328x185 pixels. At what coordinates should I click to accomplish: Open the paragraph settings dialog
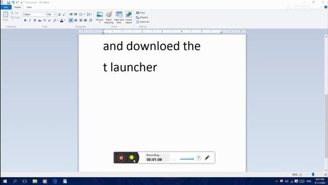click(90, 21)
